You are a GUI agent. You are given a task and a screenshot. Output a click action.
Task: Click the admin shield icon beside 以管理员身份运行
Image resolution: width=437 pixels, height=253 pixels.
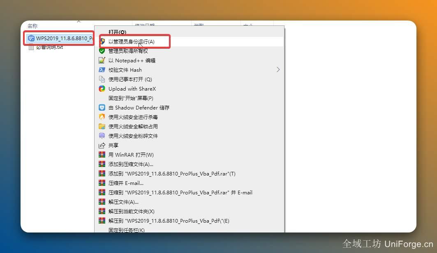(102, 41)
